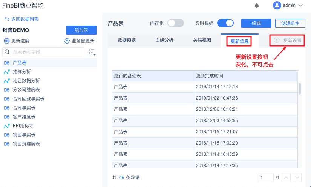Click the 创建组件 button

click(290, 23)
